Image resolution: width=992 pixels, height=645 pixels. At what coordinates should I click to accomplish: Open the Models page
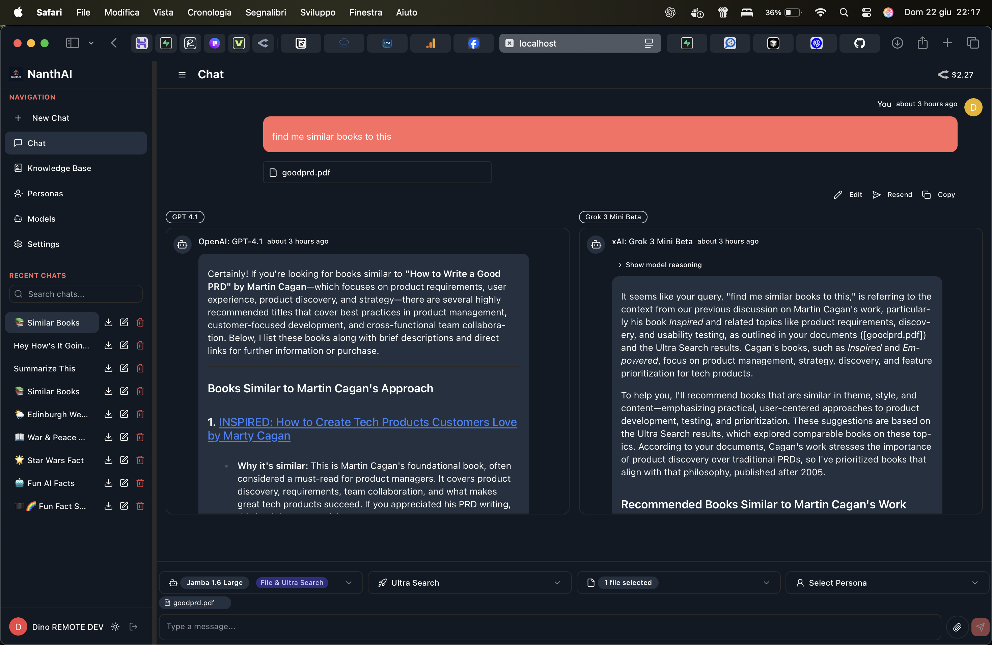coord(76,219)
